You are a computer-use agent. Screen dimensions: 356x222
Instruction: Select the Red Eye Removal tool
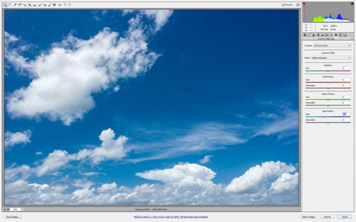44,5
